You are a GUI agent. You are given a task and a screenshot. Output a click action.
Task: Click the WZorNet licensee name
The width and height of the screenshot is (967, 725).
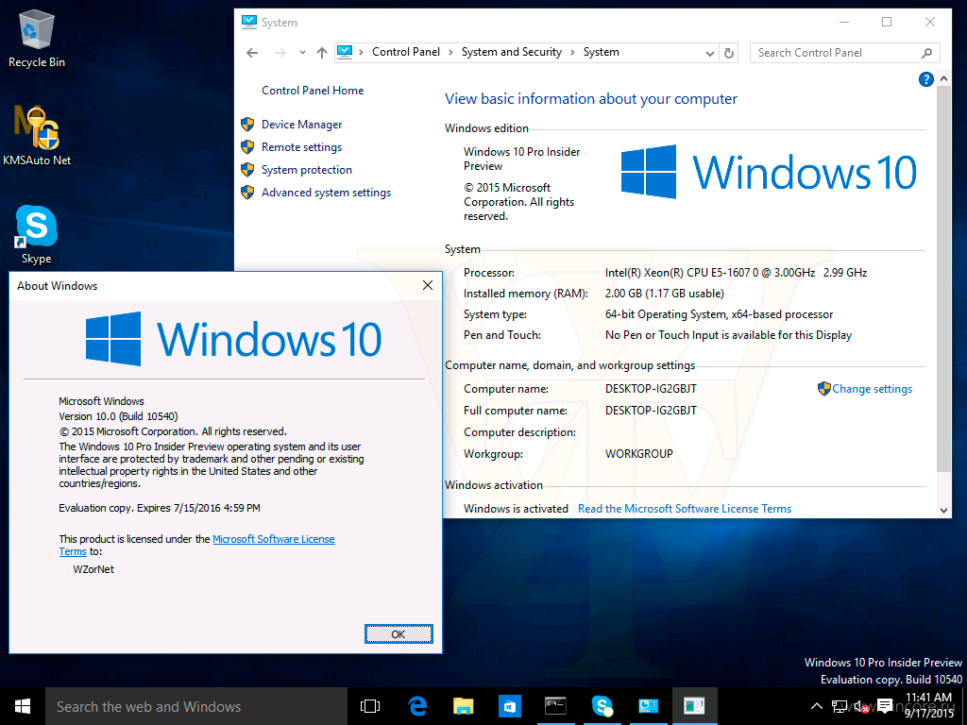coord(93,569)
